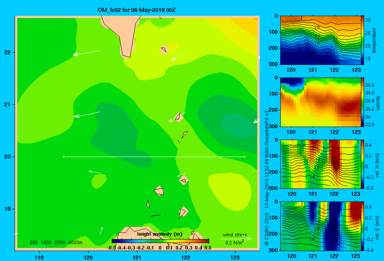Screen dimensions: 384x261
Task: Click the '0.5' tick on height anomaly colorbar
Action: 208,248
